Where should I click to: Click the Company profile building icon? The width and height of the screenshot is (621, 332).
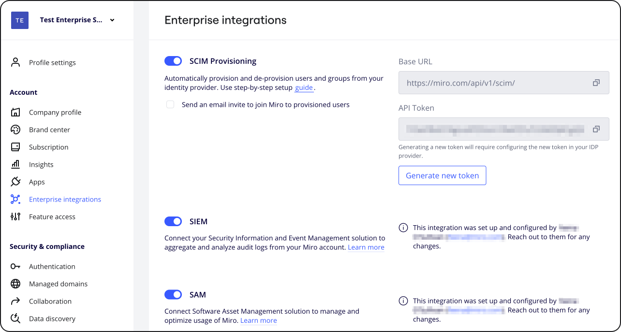coord(15,112)
